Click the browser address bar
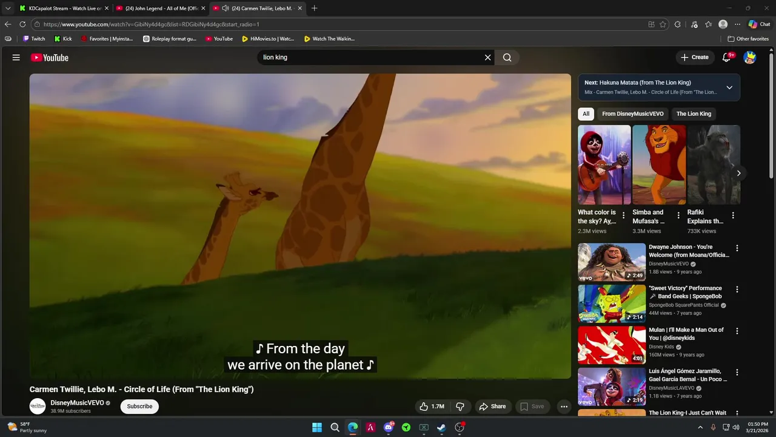 [x=339, y=24]
